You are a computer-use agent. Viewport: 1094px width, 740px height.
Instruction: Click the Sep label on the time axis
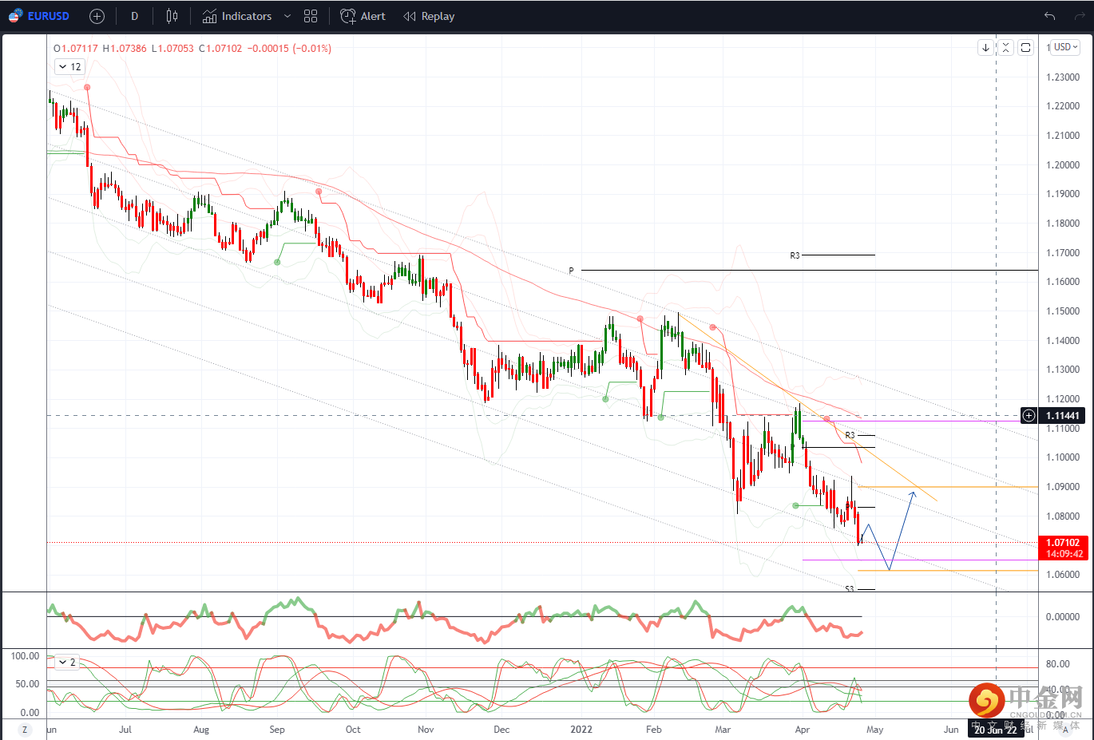coord(277,730)
